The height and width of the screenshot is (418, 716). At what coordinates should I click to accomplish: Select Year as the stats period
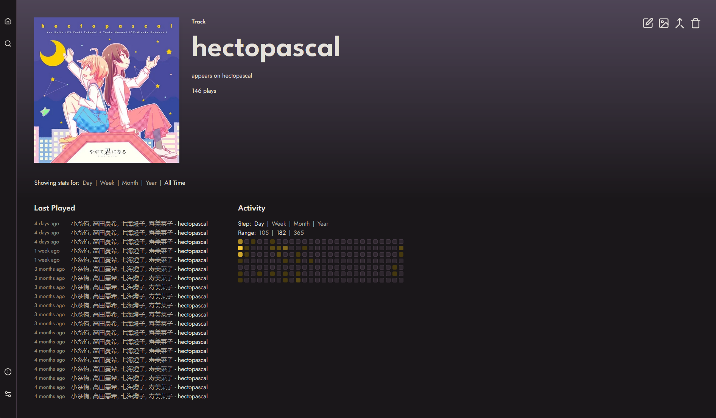(151, 183)
